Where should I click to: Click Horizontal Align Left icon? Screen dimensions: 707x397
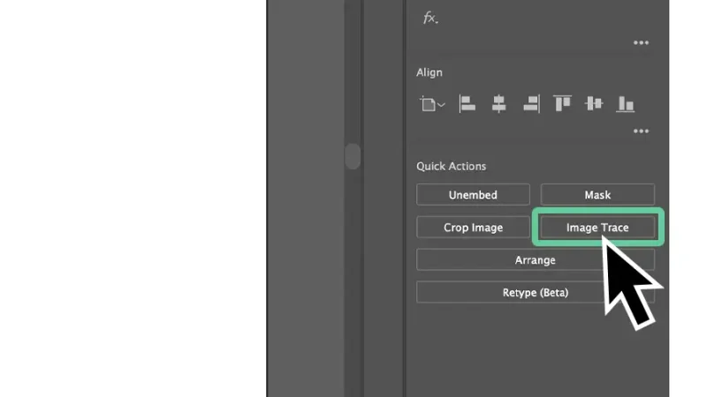468,104
